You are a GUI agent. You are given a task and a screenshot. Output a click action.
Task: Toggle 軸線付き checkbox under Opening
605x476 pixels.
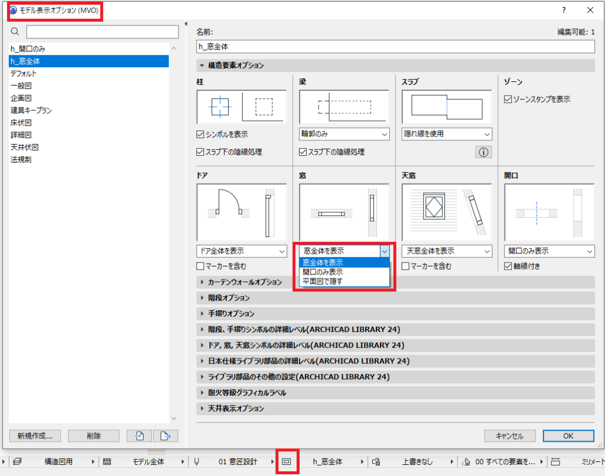tap(508, 266)
